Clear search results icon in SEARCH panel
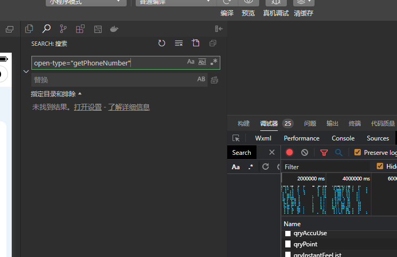The width and height of the screenshot is (397, 257). [179, 43]
